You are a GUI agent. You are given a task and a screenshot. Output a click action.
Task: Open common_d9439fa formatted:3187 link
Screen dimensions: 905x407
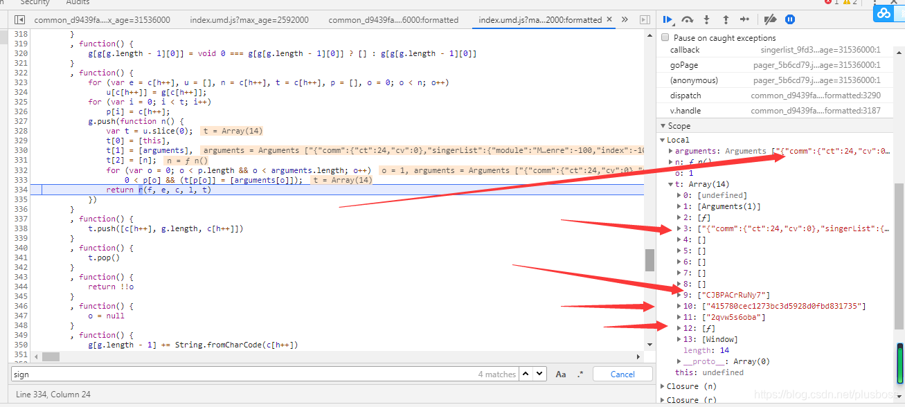point(816,111)
